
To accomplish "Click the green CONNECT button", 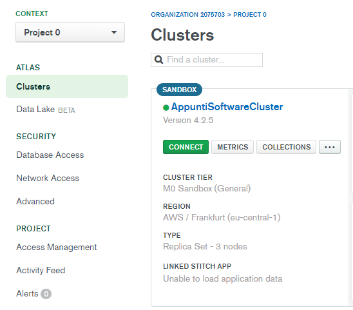I will (x=186, y=147).
